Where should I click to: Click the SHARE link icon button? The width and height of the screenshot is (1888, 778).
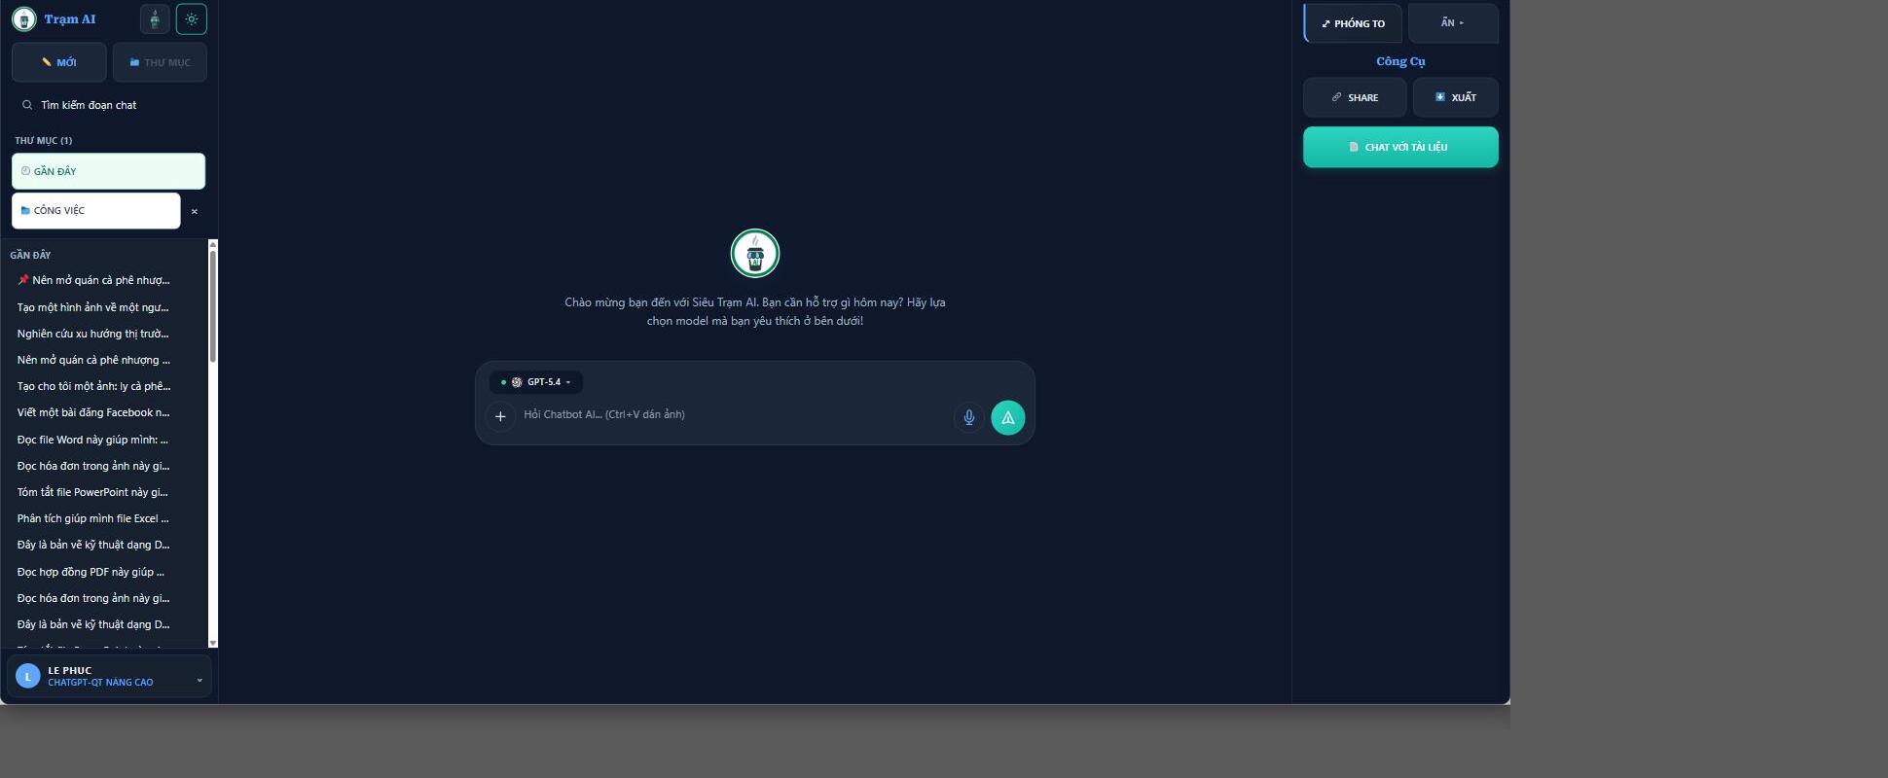(x=1355, y=97)
